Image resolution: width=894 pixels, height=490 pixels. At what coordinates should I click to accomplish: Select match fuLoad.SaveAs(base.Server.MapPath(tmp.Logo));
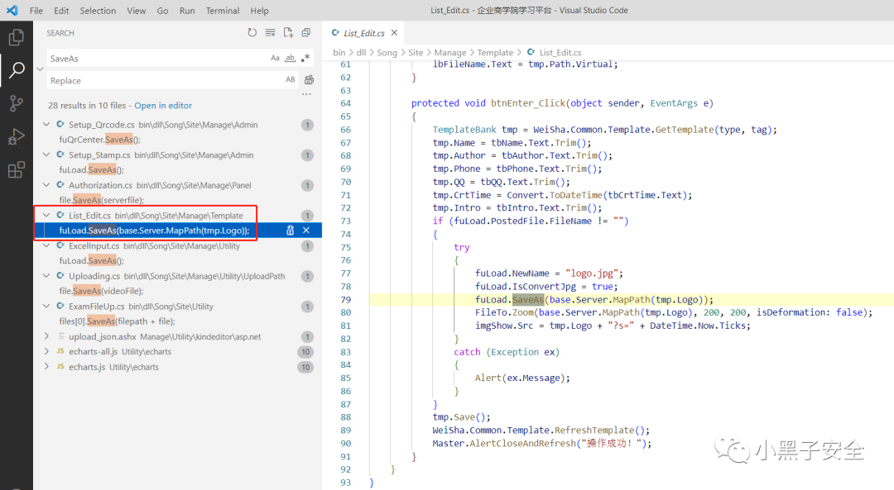tap(155, 231)
